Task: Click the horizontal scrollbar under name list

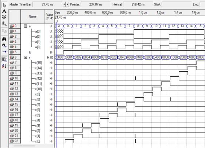Action: [24, 146]
